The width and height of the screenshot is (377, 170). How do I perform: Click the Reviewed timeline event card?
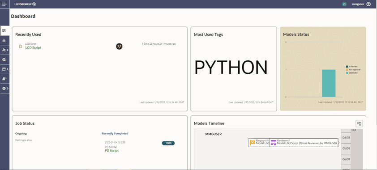coord(304,143)
